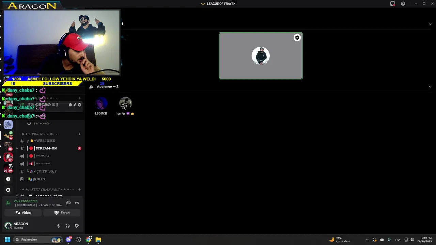The width and height of the screenshot is (436, 245).
Task: Click the Windows Start button
Action: 7,240
